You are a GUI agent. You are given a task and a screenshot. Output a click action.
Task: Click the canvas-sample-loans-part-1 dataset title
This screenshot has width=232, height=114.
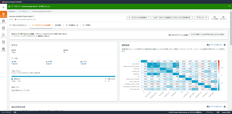[x=22, y=16]
